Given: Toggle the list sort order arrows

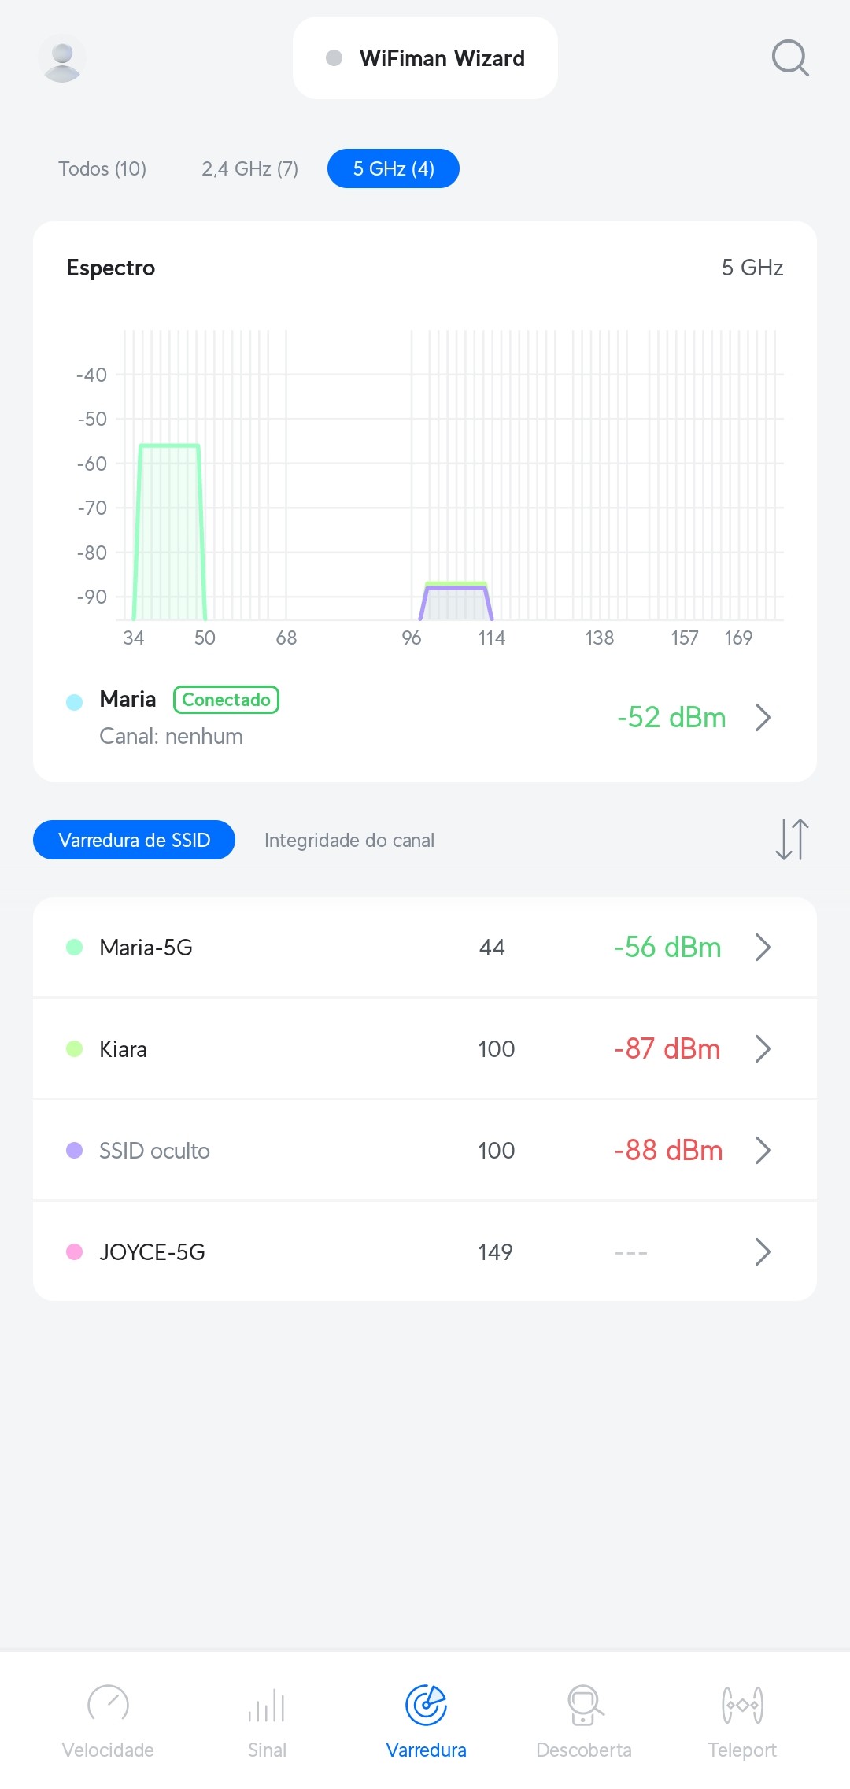Looking at the screenshot, I should 792,839.
